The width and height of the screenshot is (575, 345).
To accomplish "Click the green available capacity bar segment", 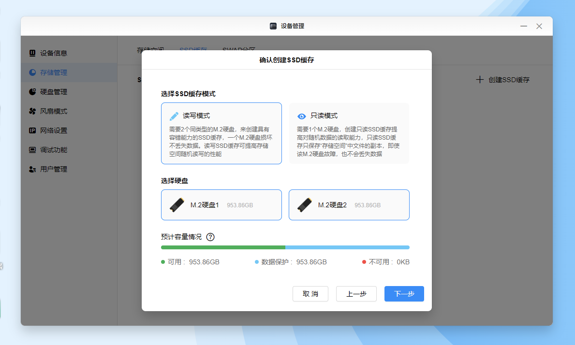I will coord(223,247).
